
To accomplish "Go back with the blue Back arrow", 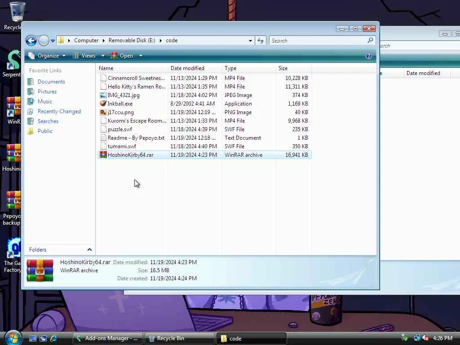I will [31, 40].
